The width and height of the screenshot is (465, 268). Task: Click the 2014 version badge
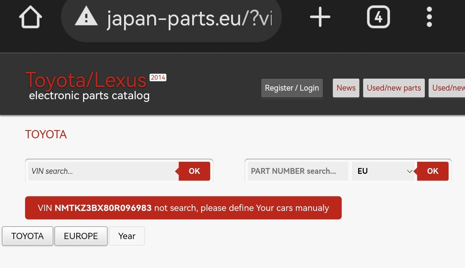pyautogui.click(x=158, y=77)
